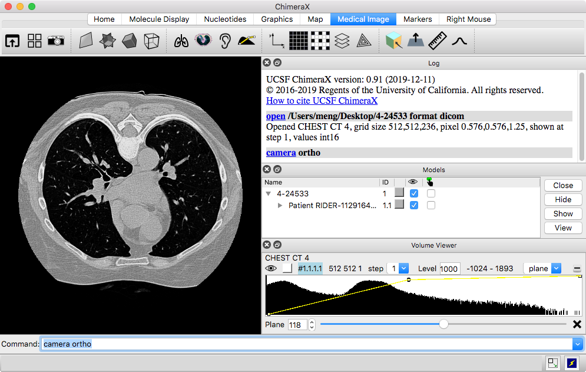This screenshot has width=586, height=372.
Task: Open the How to cite UCSF ChimeraX link
Action: point(322,101)
